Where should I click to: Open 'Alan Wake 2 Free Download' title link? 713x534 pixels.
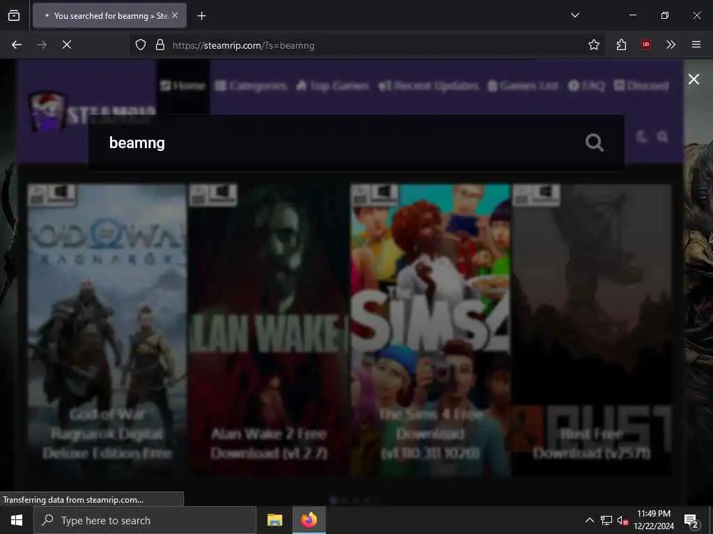coord(269,444)
